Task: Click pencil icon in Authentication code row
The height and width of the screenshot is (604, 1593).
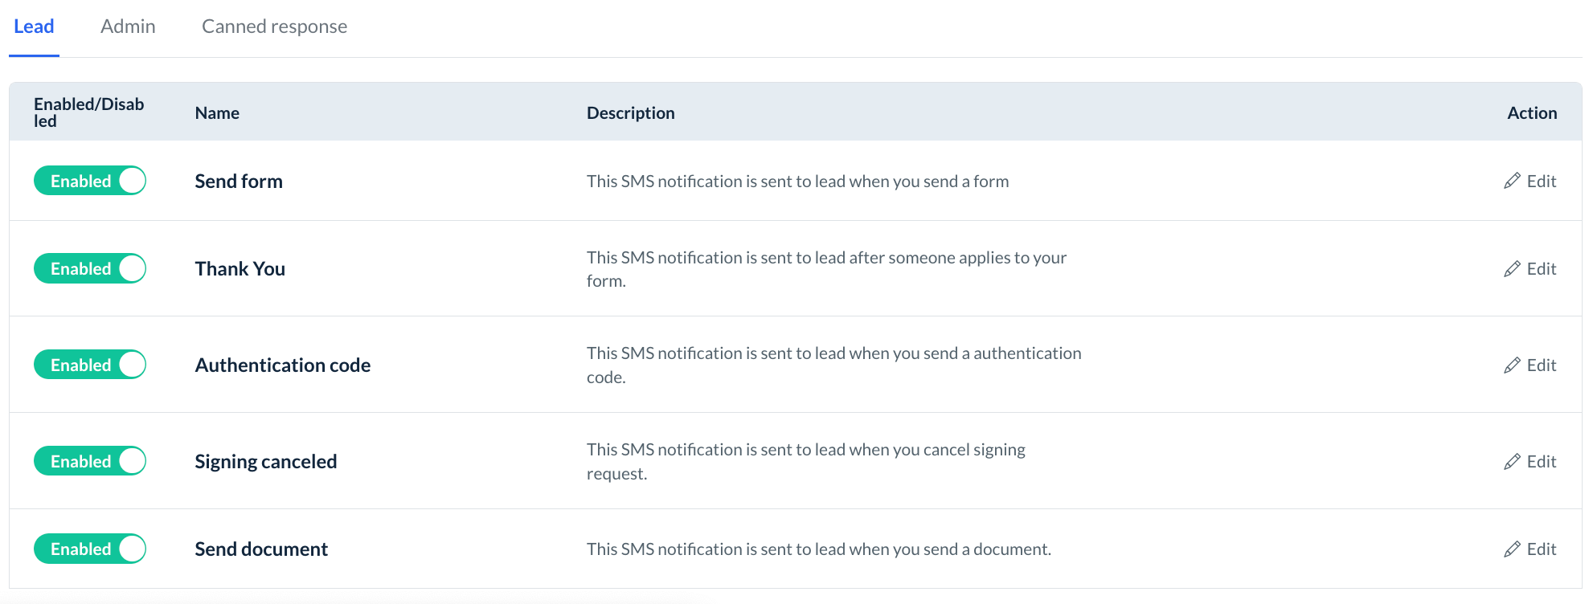Action: 1512,365
